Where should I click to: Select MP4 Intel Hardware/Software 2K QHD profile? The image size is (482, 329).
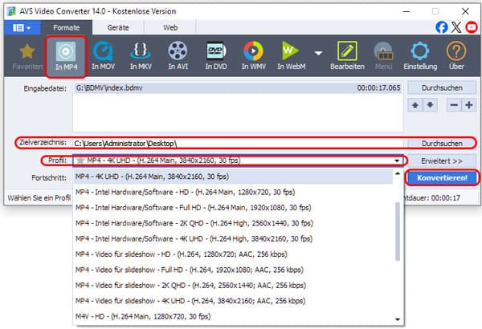pyautogui.click(x=233, y=223)
